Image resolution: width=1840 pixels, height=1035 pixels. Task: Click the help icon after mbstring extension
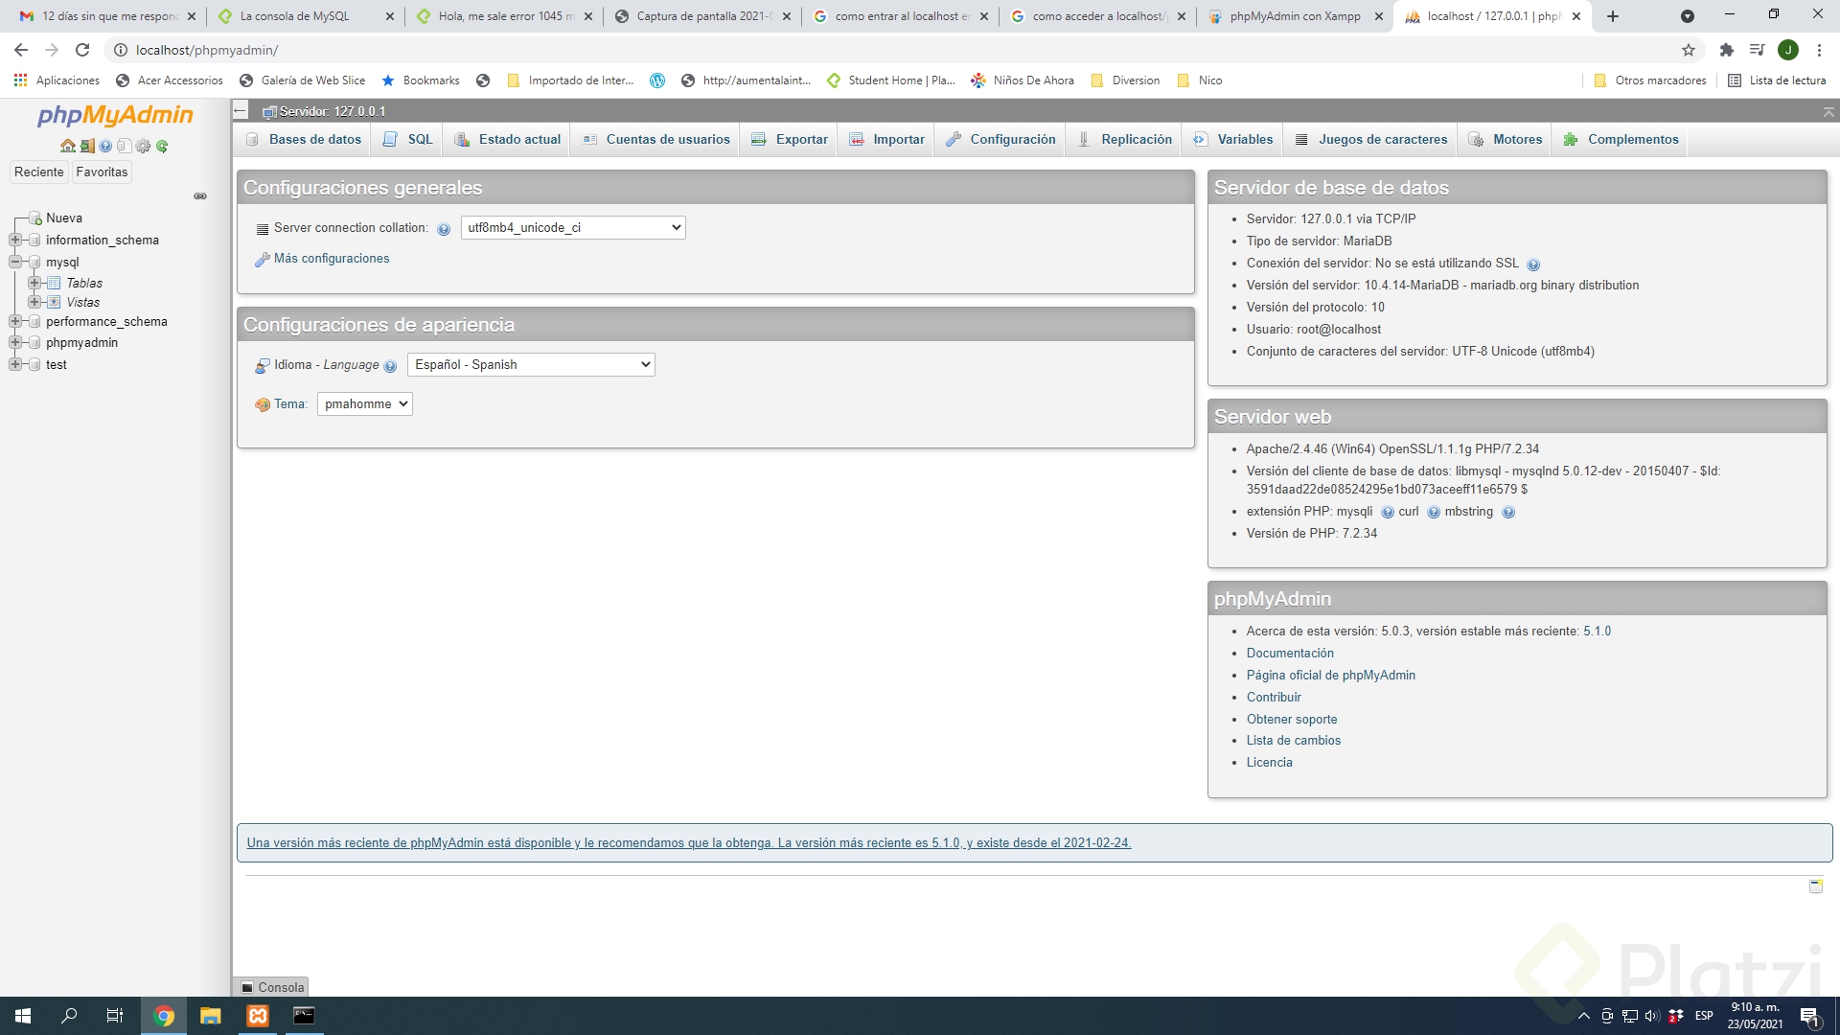pos(1508,513)
